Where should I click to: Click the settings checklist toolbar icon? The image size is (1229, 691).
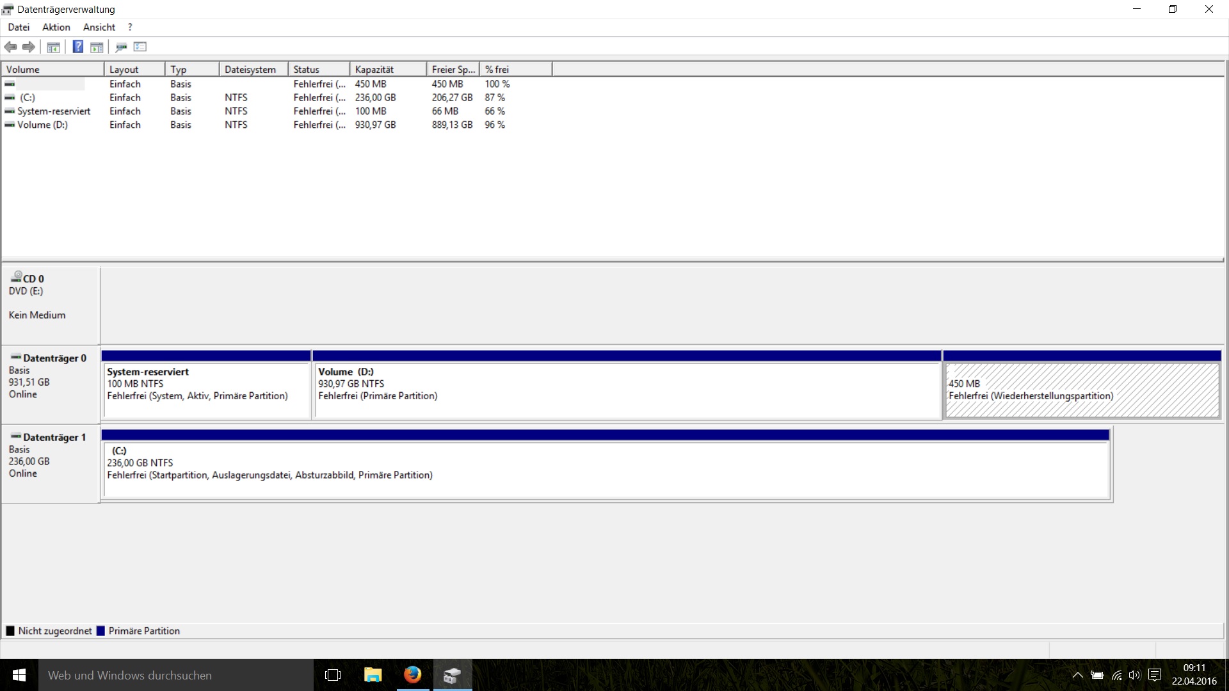point(140,47)
